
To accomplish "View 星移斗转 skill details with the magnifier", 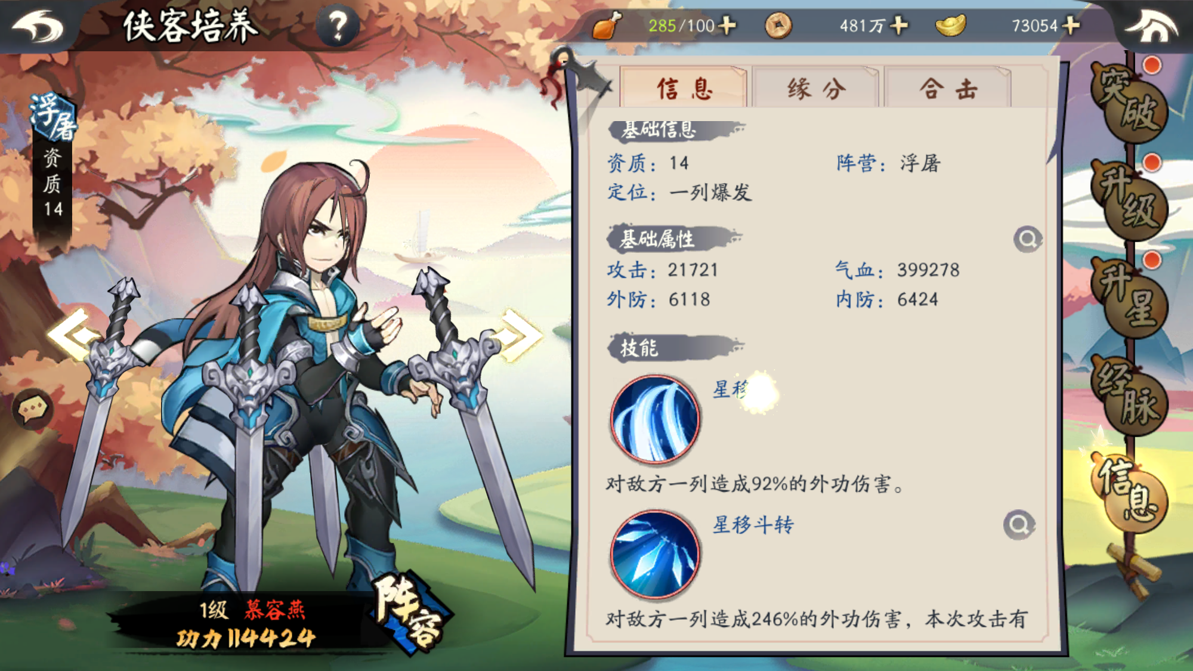I will (x=1019, y=525).
